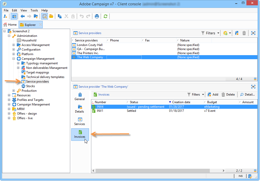Click the paste clipboard icon

click(73, 17)
